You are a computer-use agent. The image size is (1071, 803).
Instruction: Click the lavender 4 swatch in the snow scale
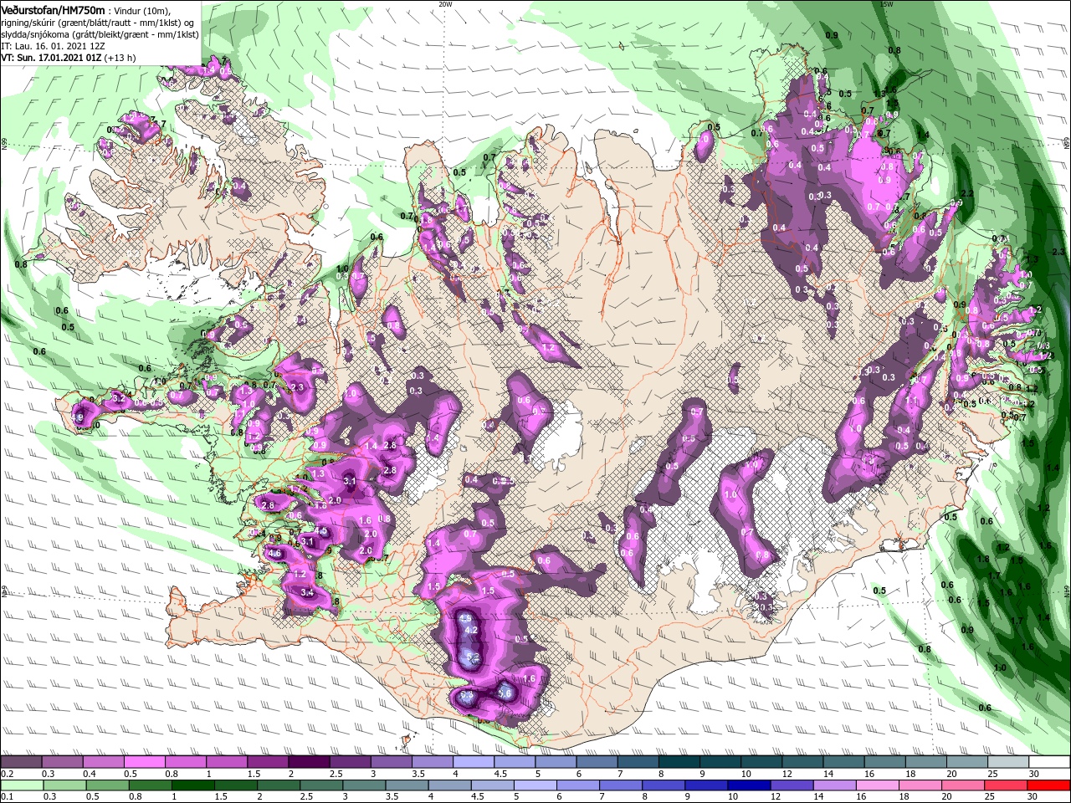pyautogui.click(x=474, y=762)
